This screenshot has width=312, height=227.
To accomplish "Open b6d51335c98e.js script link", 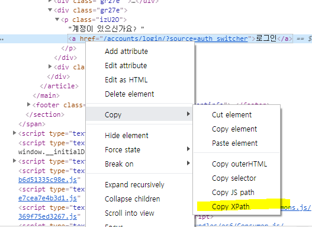I will pyautogui.click(x=47, y=180).
